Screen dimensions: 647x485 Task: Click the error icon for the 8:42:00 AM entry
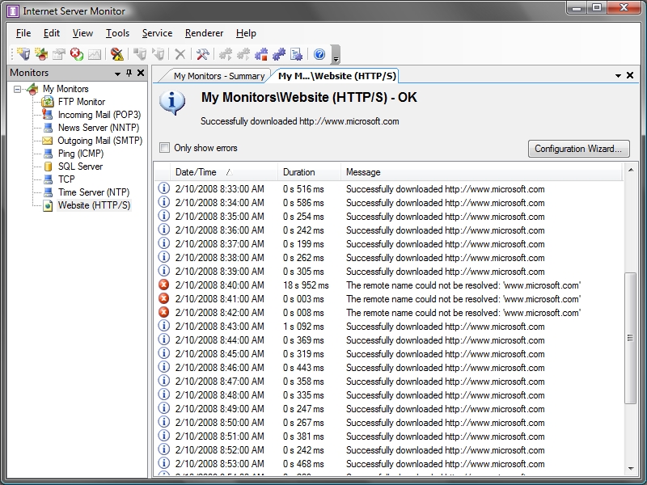164,312
